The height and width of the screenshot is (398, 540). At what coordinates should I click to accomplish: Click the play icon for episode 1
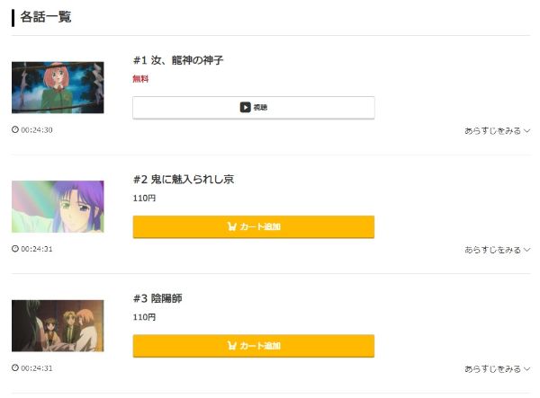[245, 107]
